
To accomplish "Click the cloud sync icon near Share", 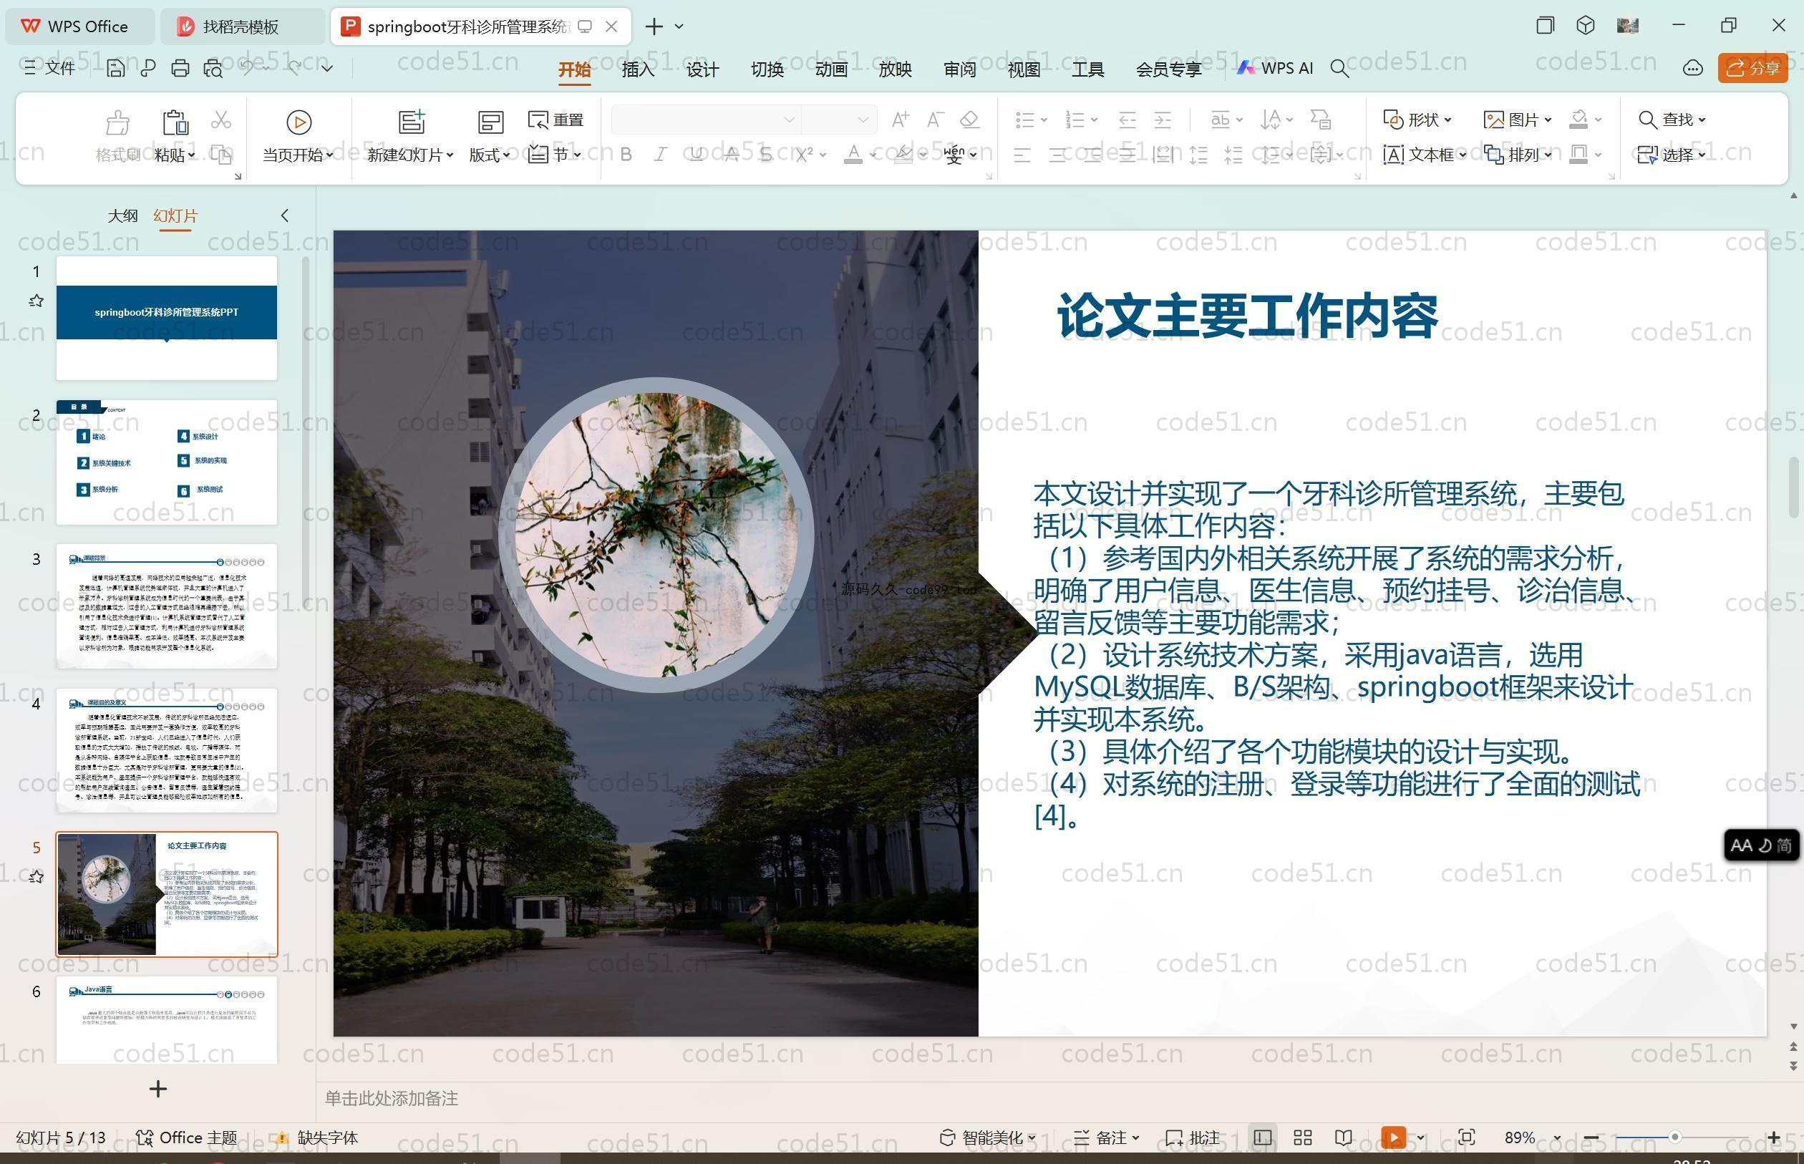I will tap(1693, 69).
